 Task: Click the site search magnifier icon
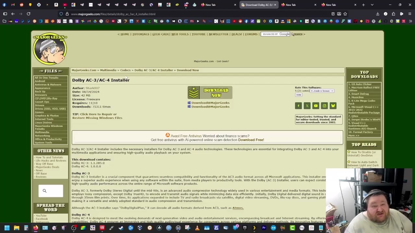point(44,191)
